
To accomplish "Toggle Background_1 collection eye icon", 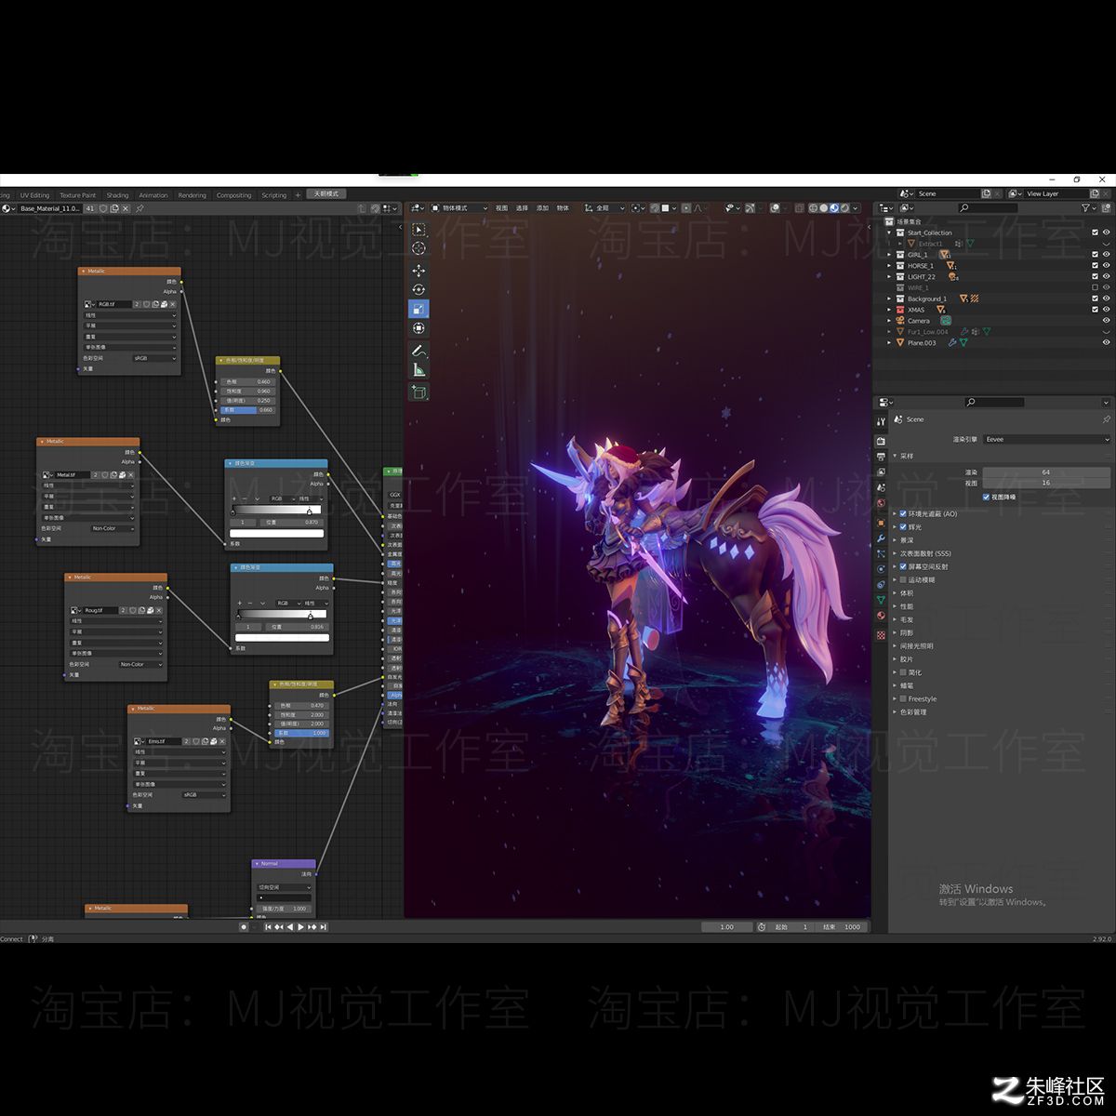I will [x=1106, y=299].
